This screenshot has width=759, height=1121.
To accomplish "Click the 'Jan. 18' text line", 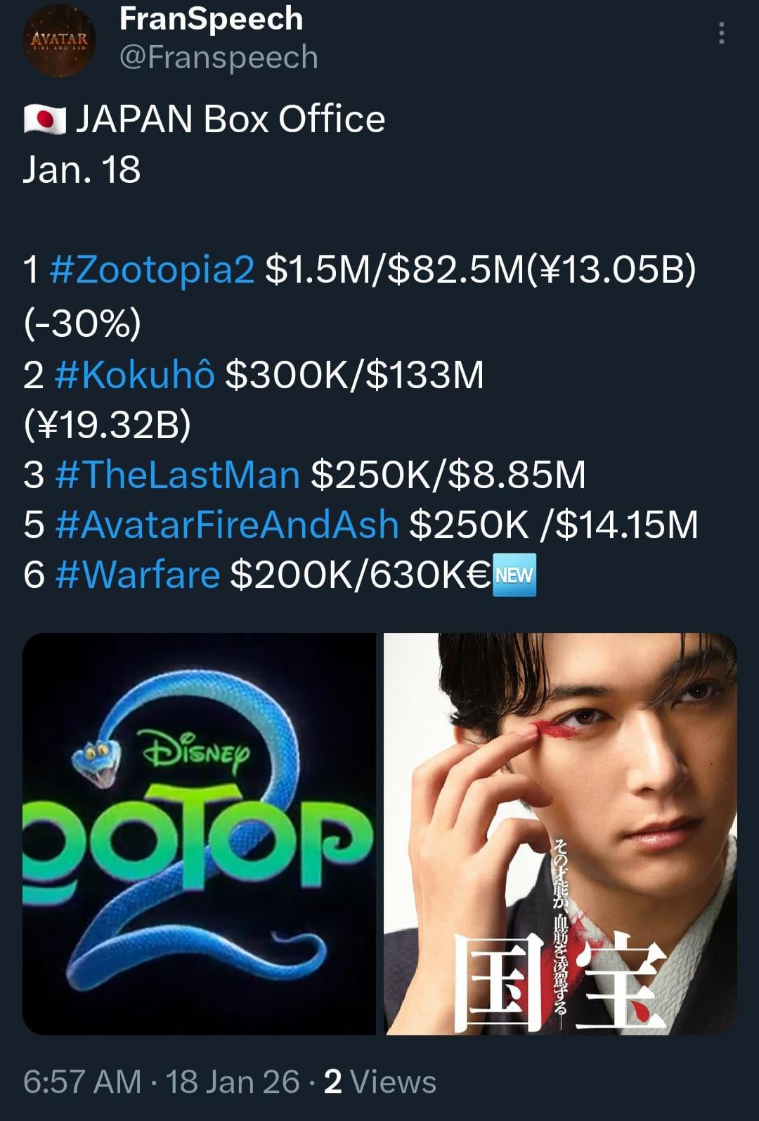I will point(82,169).
